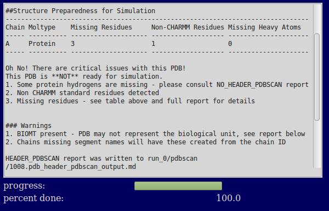The image size is (329, 211).
Task: Click the "Oh No! There are critical issues" line
Action: pyautogui.click(x=95, y=68)
